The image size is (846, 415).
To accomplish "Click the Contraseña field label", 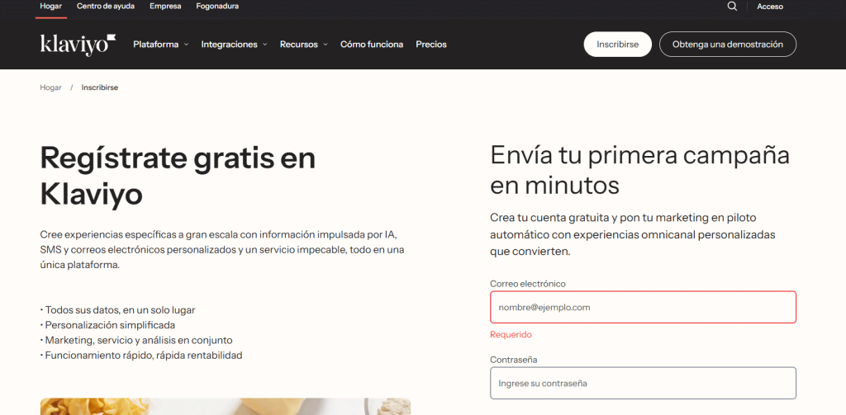I will (x=514, y=360).
